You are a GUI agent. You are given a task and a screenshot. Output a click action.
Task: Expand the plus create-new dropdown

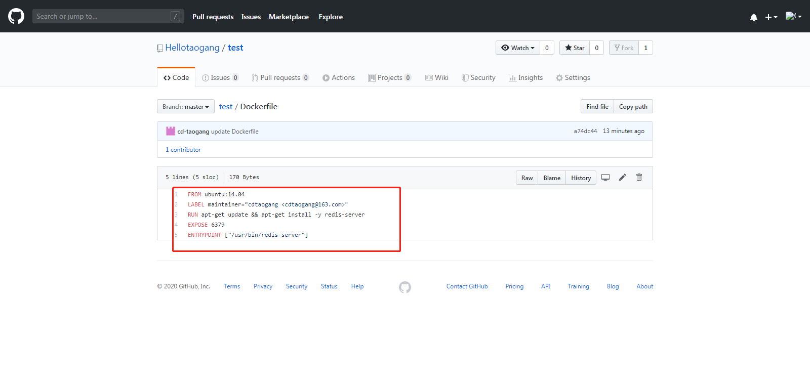tap(771, 17)
